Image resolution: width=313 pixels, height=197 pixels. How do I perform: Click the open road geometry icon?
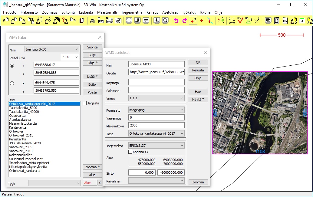[x=57, y=20]
